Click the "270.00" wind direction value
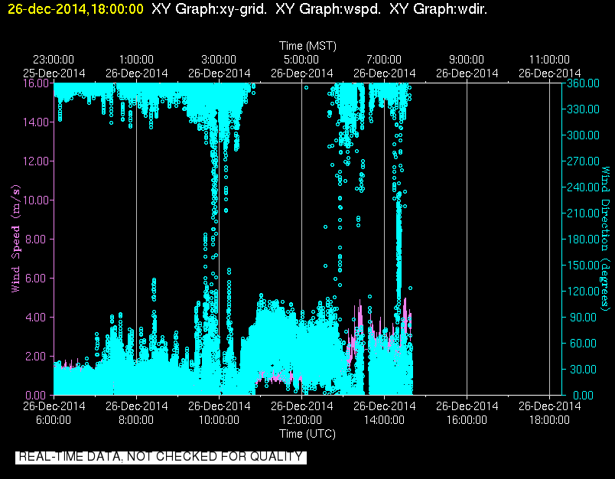This screenshot has height=479, width=615. tap(583, 161)
